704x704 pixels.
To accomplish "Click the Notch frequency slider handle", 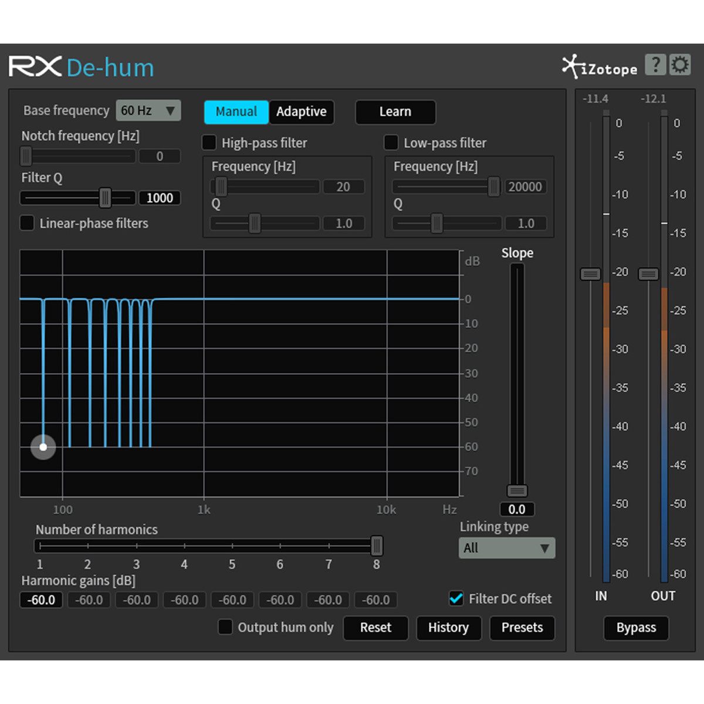I will [26, 156].
